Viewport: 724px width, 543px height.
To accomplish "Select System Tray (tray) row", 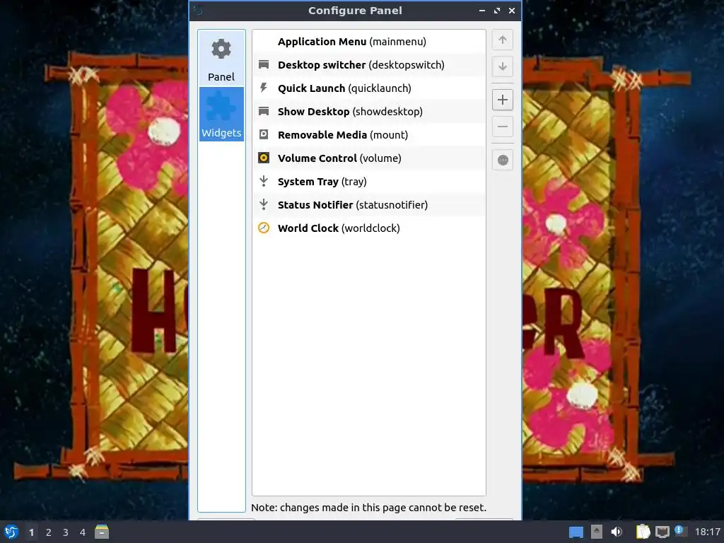I will click(x=369, y=182).
